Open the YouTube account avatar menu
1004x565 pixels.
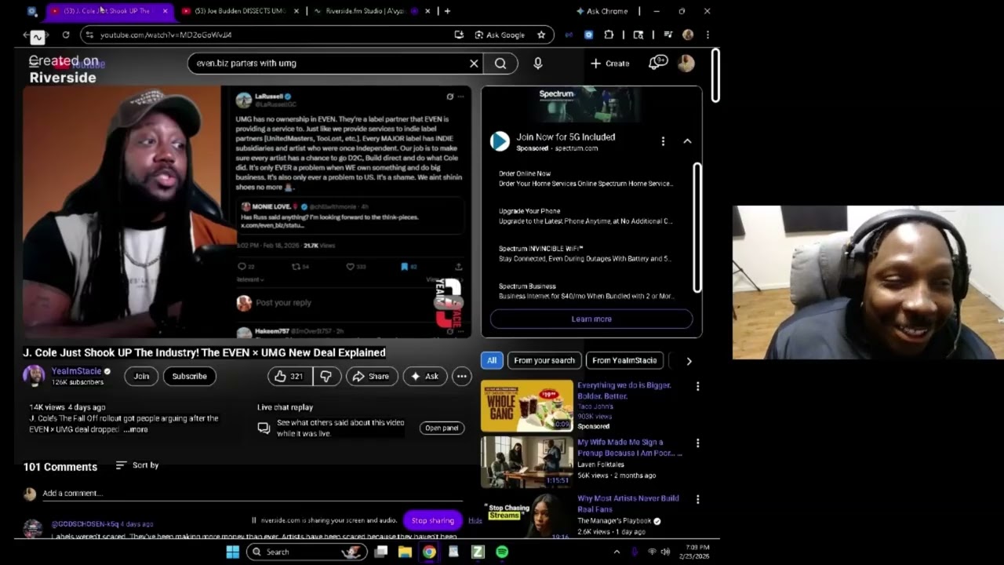coord(686,64)
